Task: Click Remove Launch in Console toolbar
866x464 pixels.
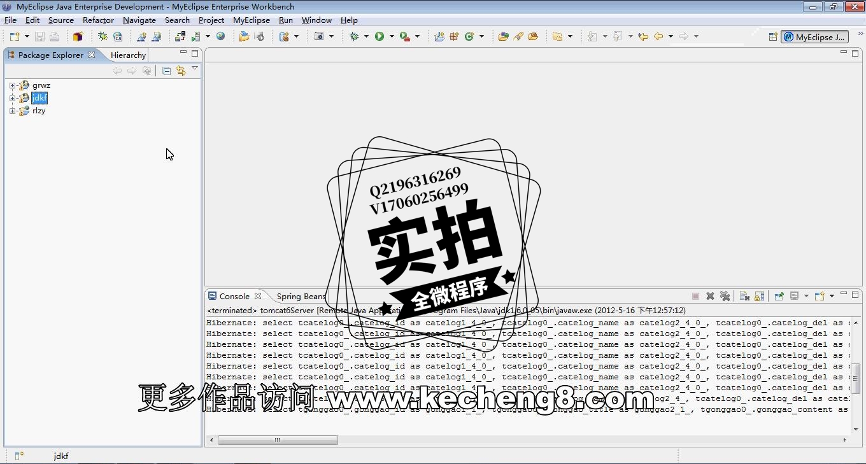Action: [710, 296]
